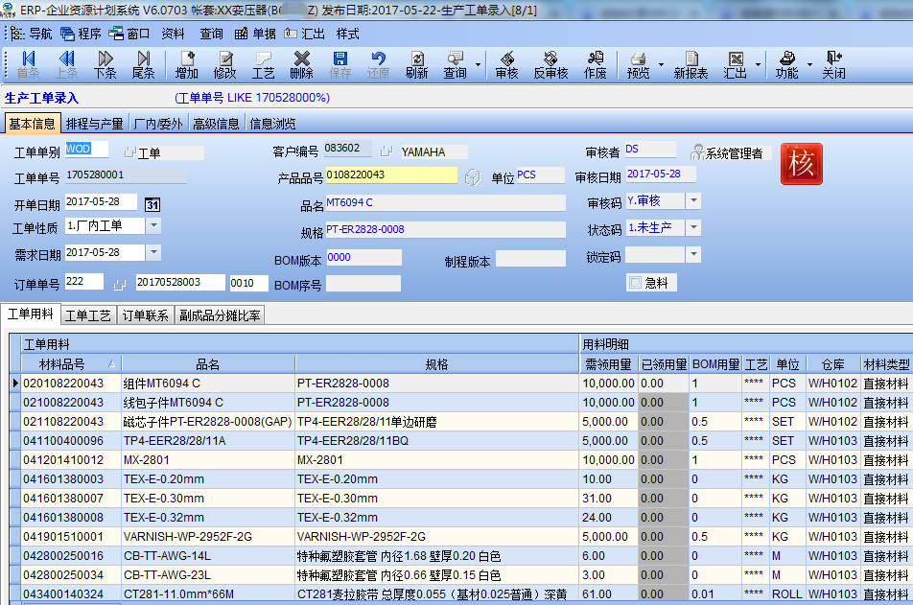Sort by the 材料品号 column header
This screenshot has width=913, height=605.
pyautogui.click(x=71, y=364)
